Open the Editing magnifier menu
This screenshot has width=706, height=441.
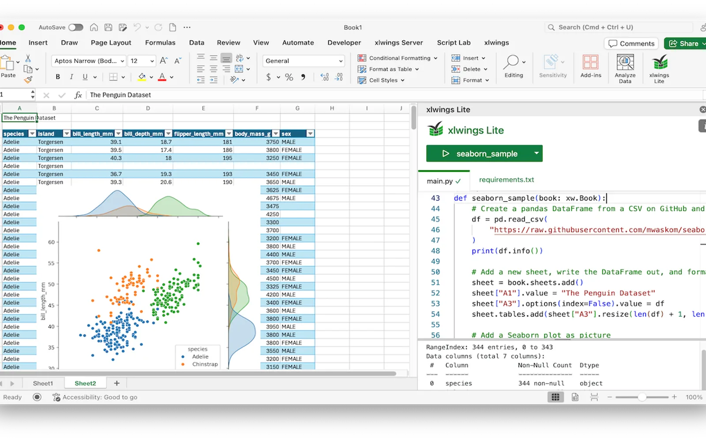pos(514,66)
